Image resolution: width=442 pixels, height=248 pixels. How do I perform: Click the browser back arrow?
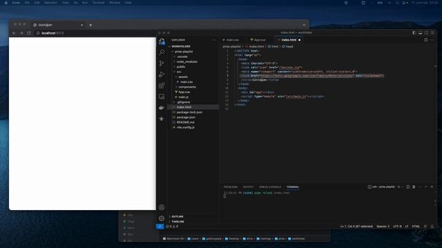coord(14,33)
